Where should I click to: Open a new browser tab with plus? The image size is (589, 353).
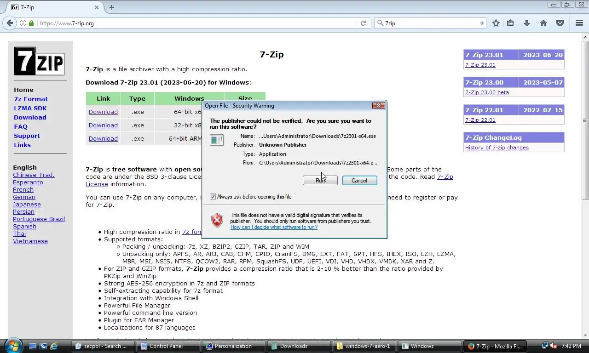112,7
